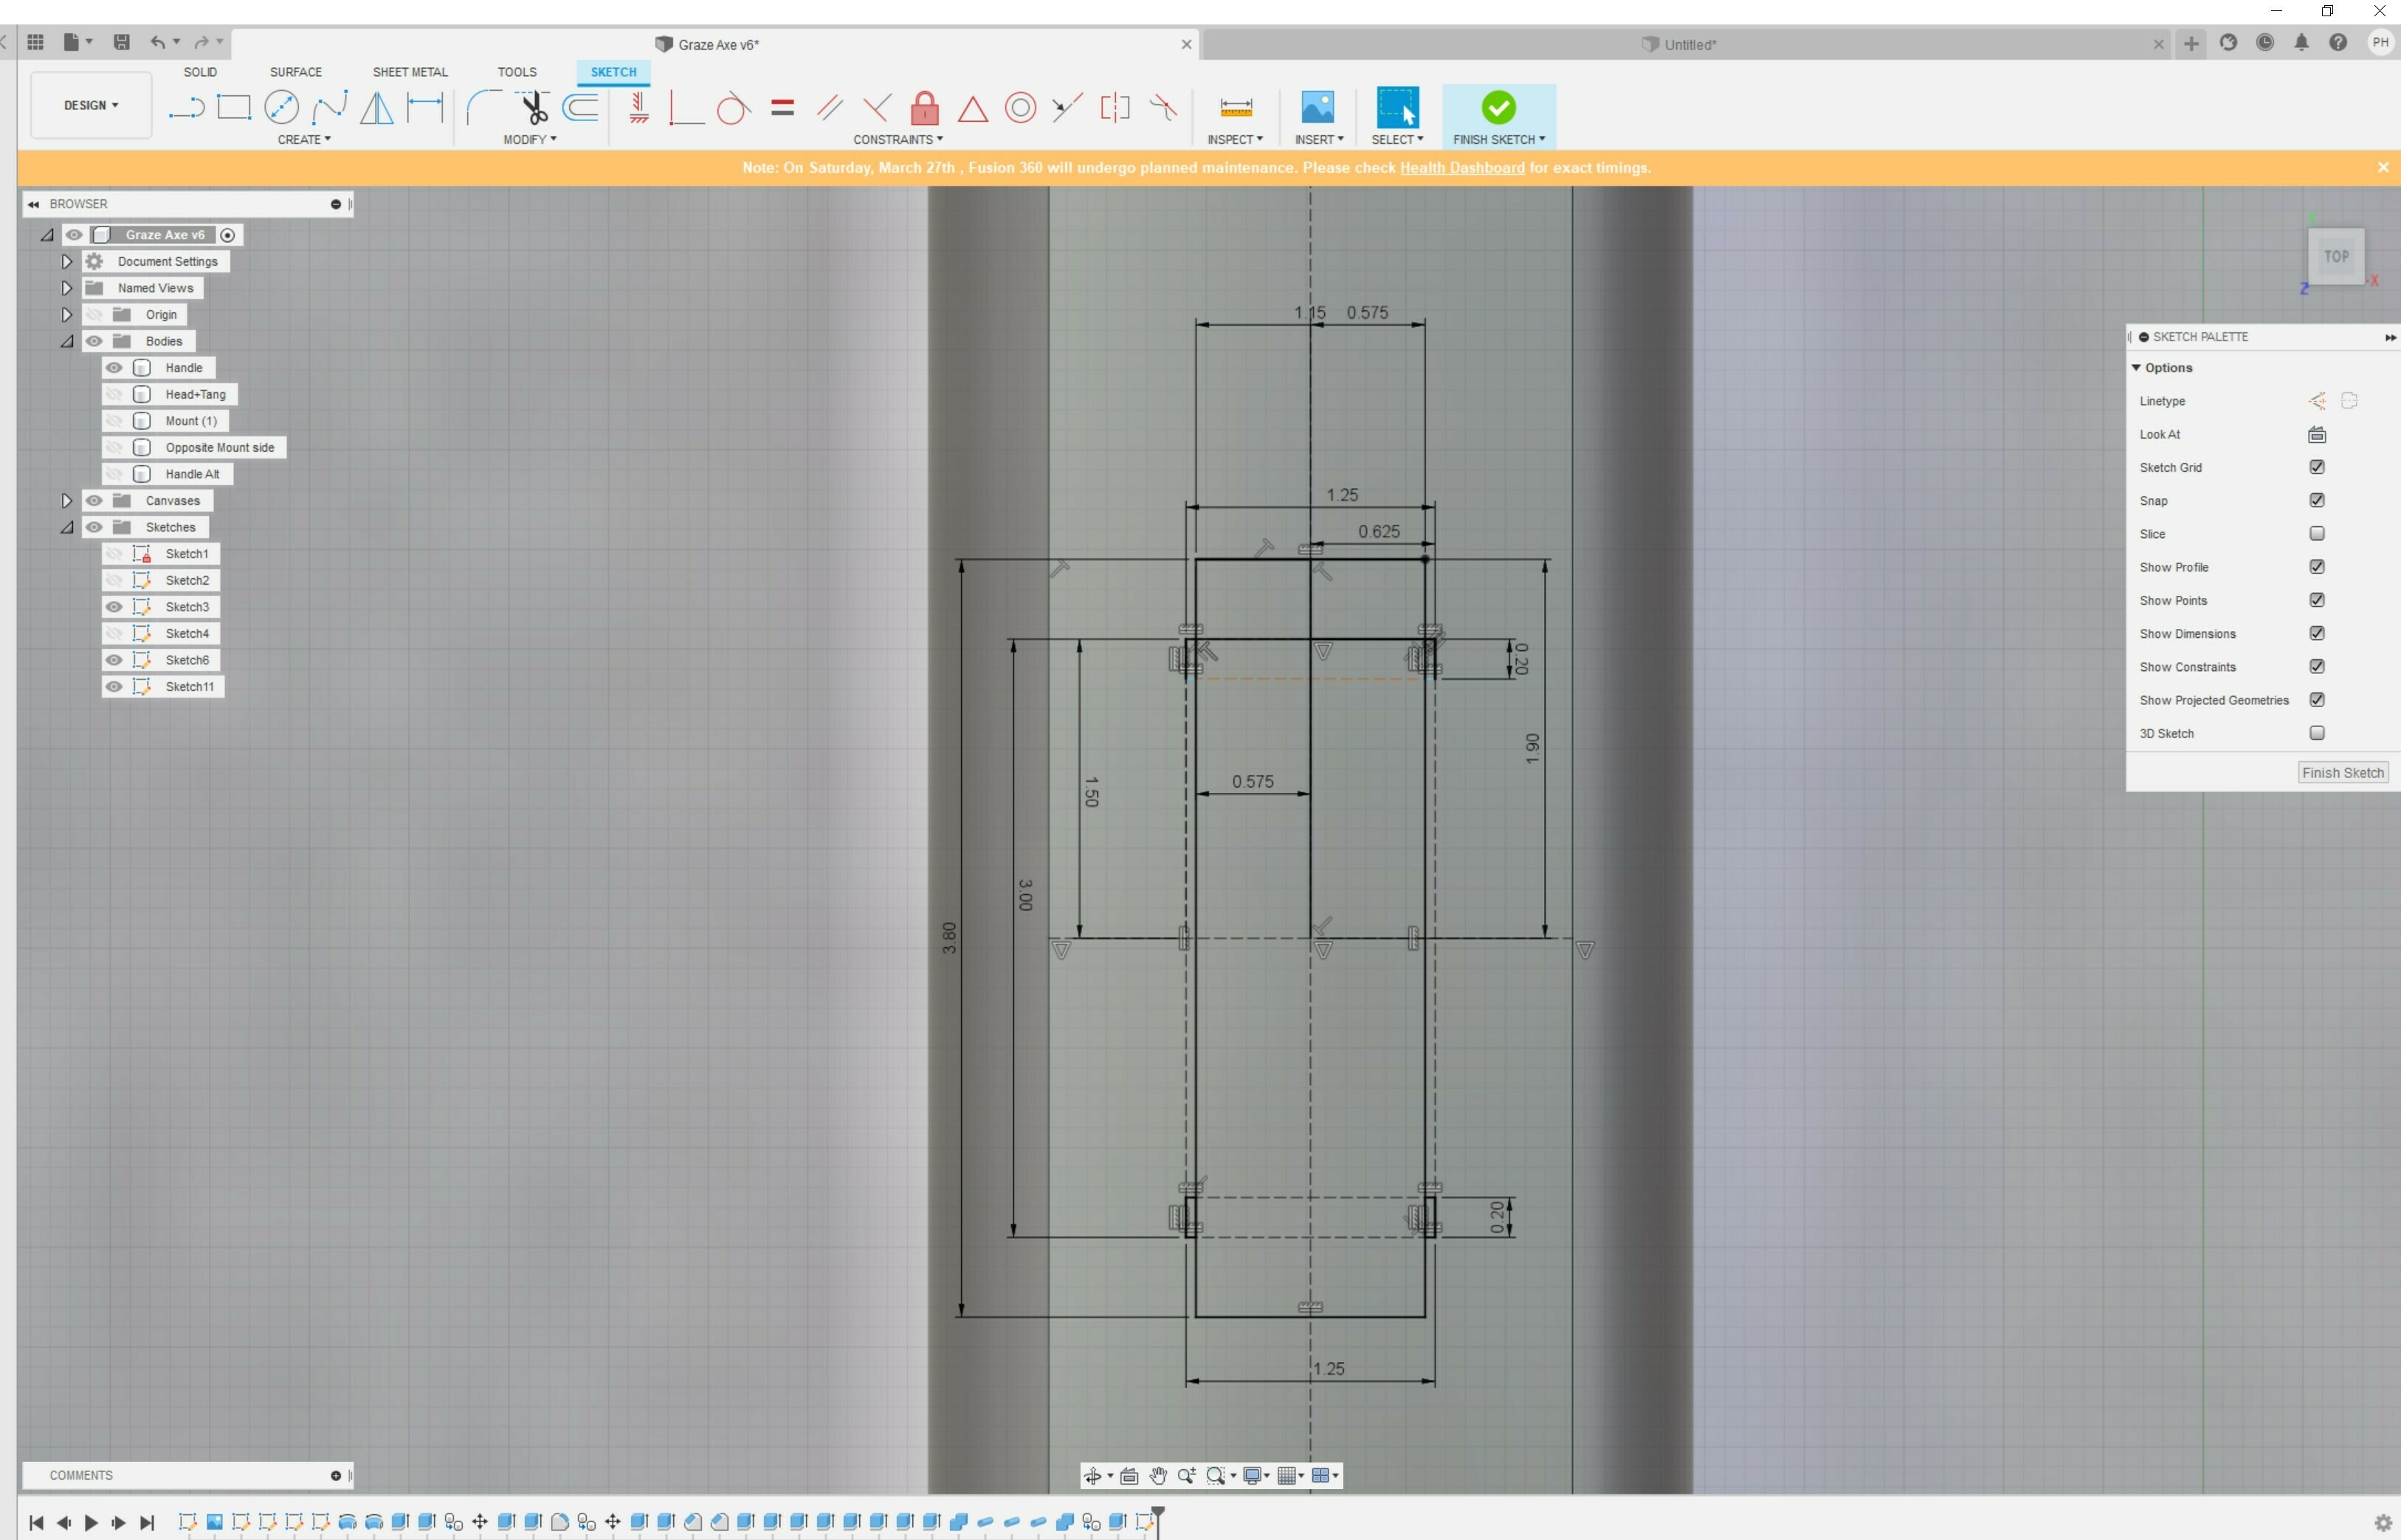The width and height of the screenshot is (2401, 1540).
Task: Enable the Slice checkbox
Action: click(x=2316, y=534)
